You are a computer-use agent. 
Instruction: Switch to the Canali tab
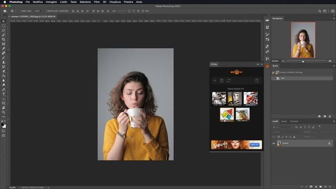click(x=283, y=121)
